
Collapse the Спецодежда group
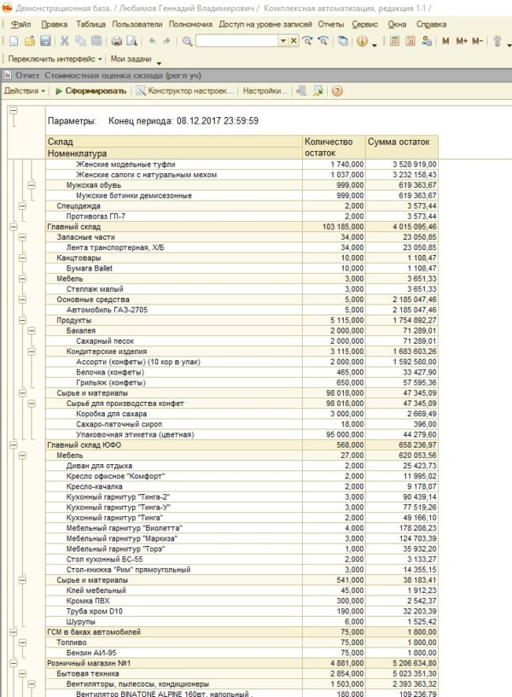coord(22,206)
